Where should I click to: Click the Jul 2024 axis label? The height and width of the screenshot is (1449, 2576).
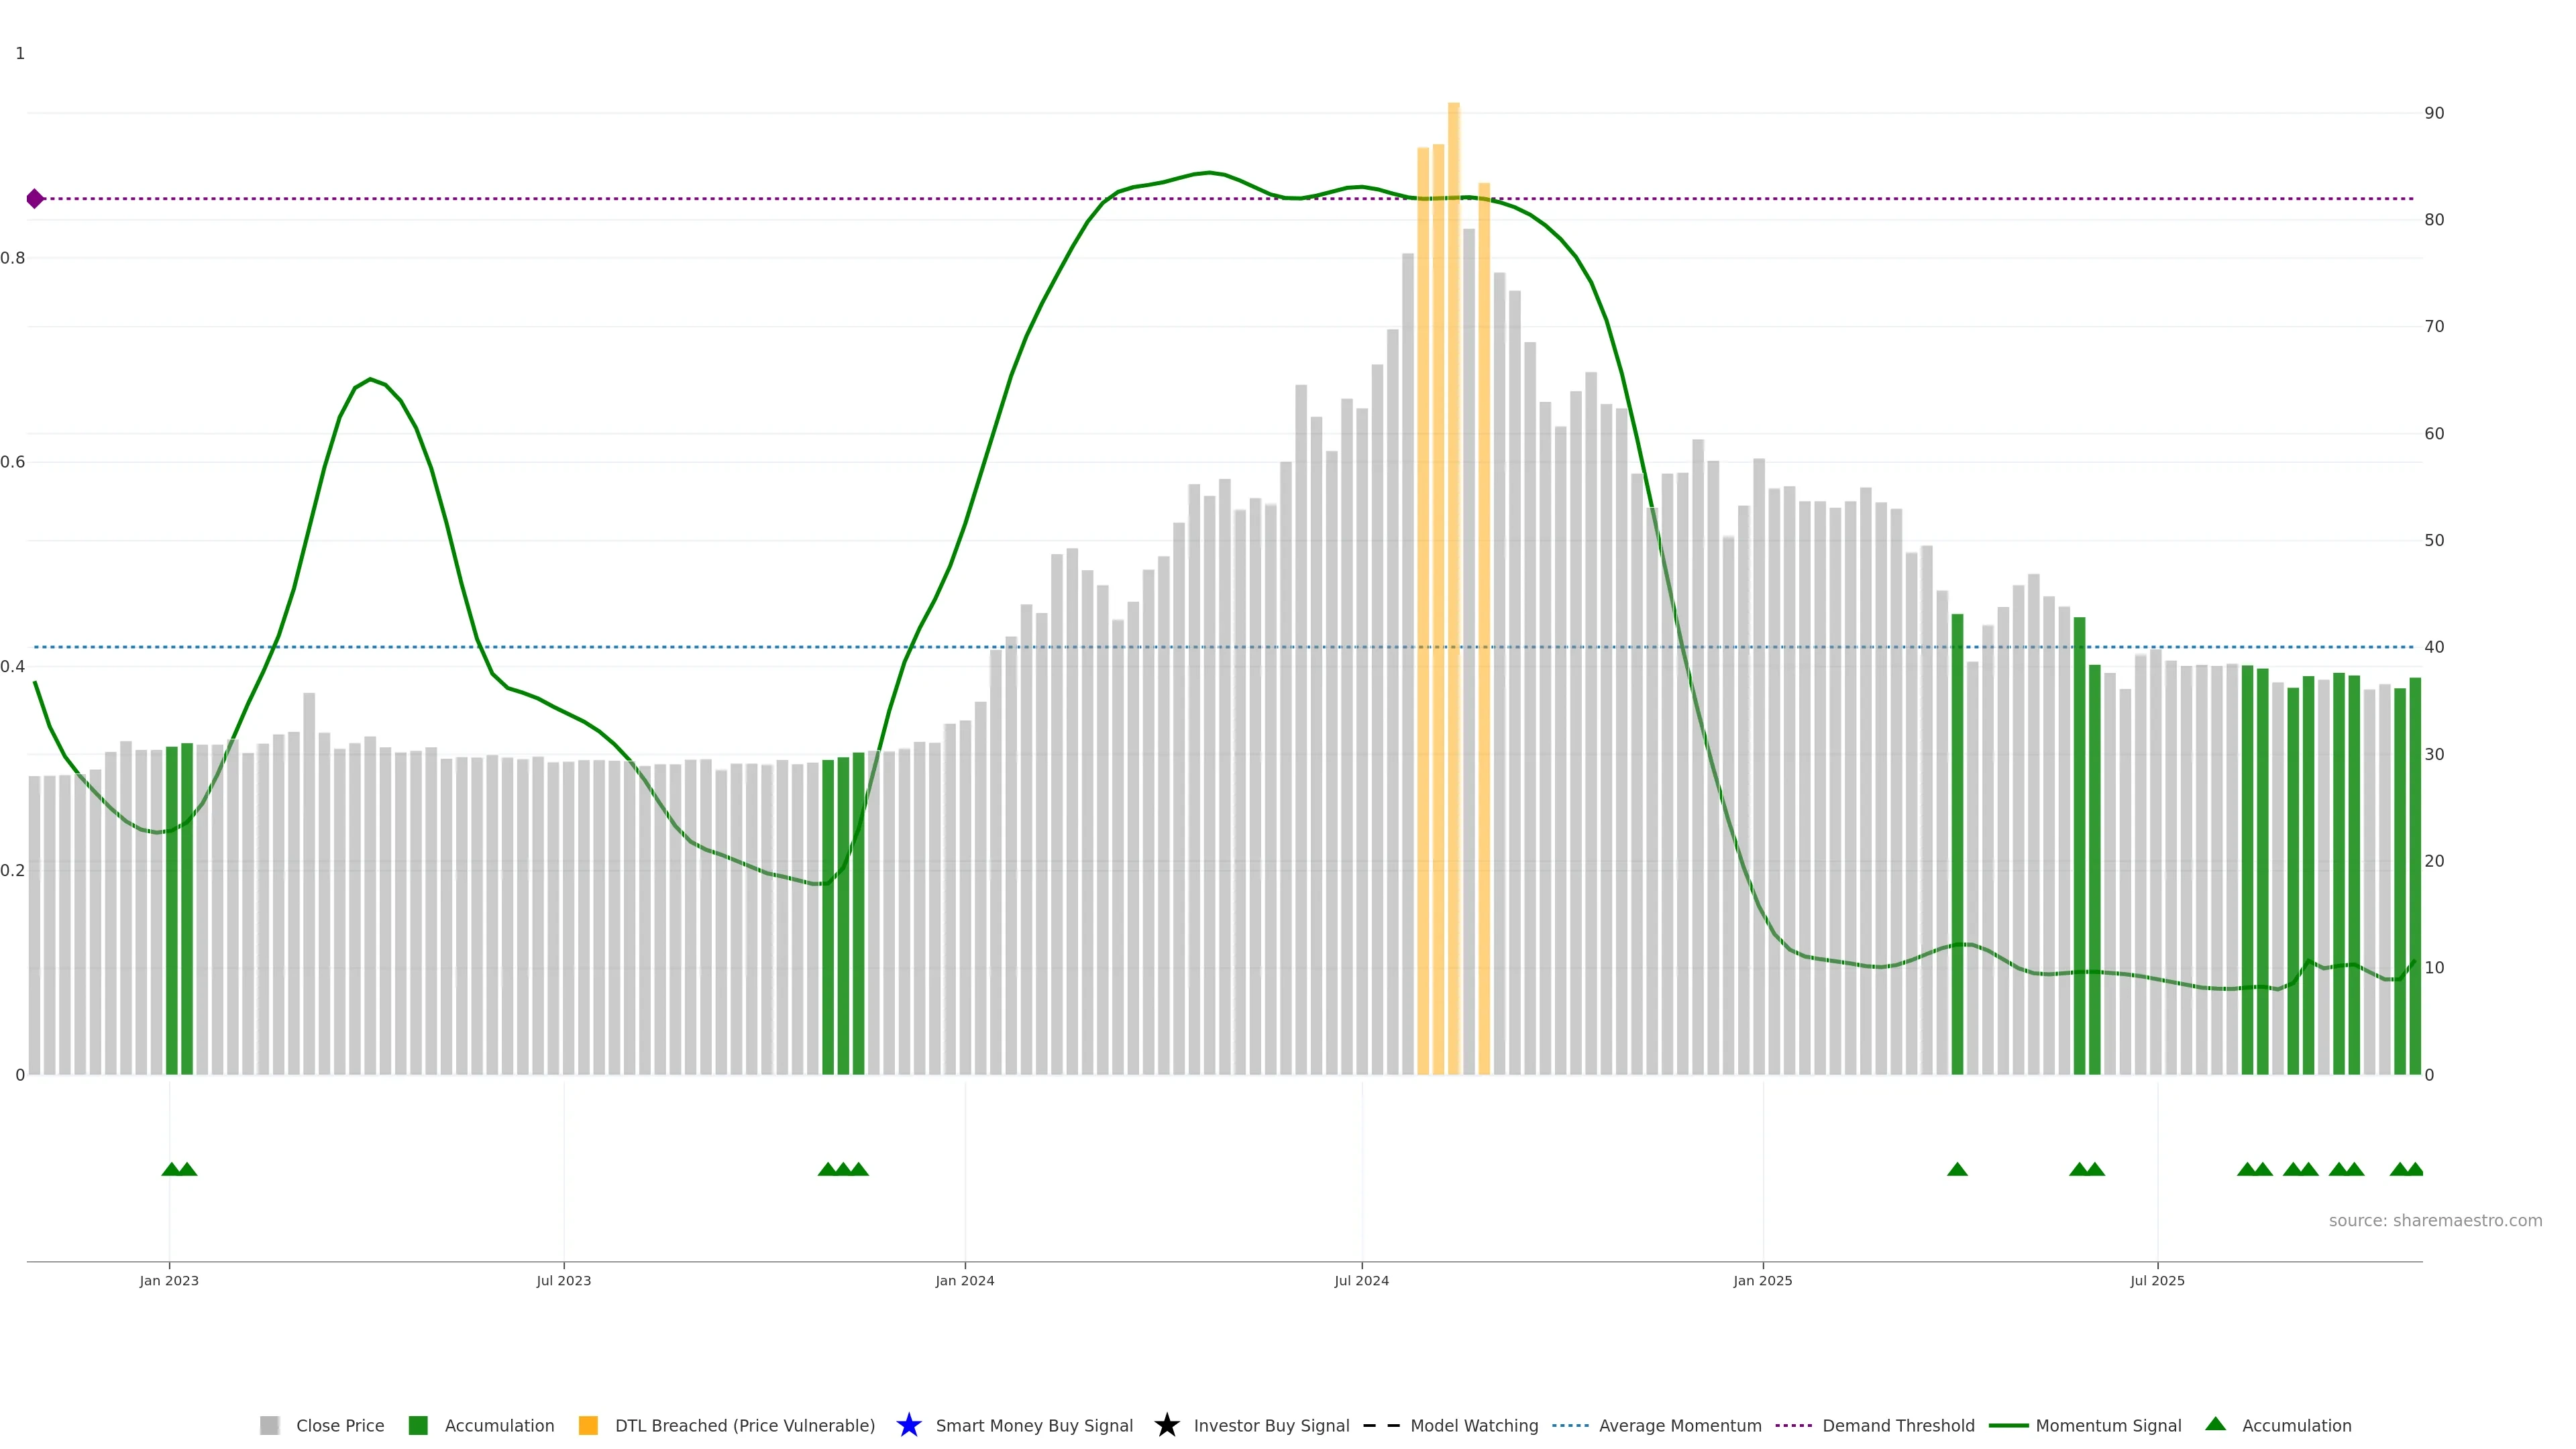1361,1280
